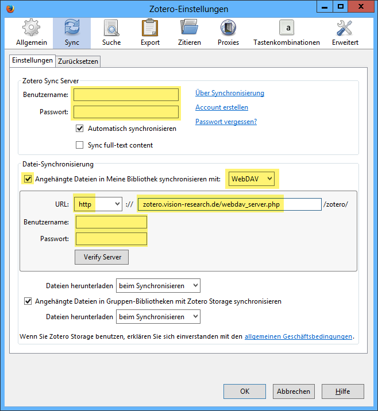Open the http protocol dropdown
This screenshot has width=378, height=411.
pos(98,204)
